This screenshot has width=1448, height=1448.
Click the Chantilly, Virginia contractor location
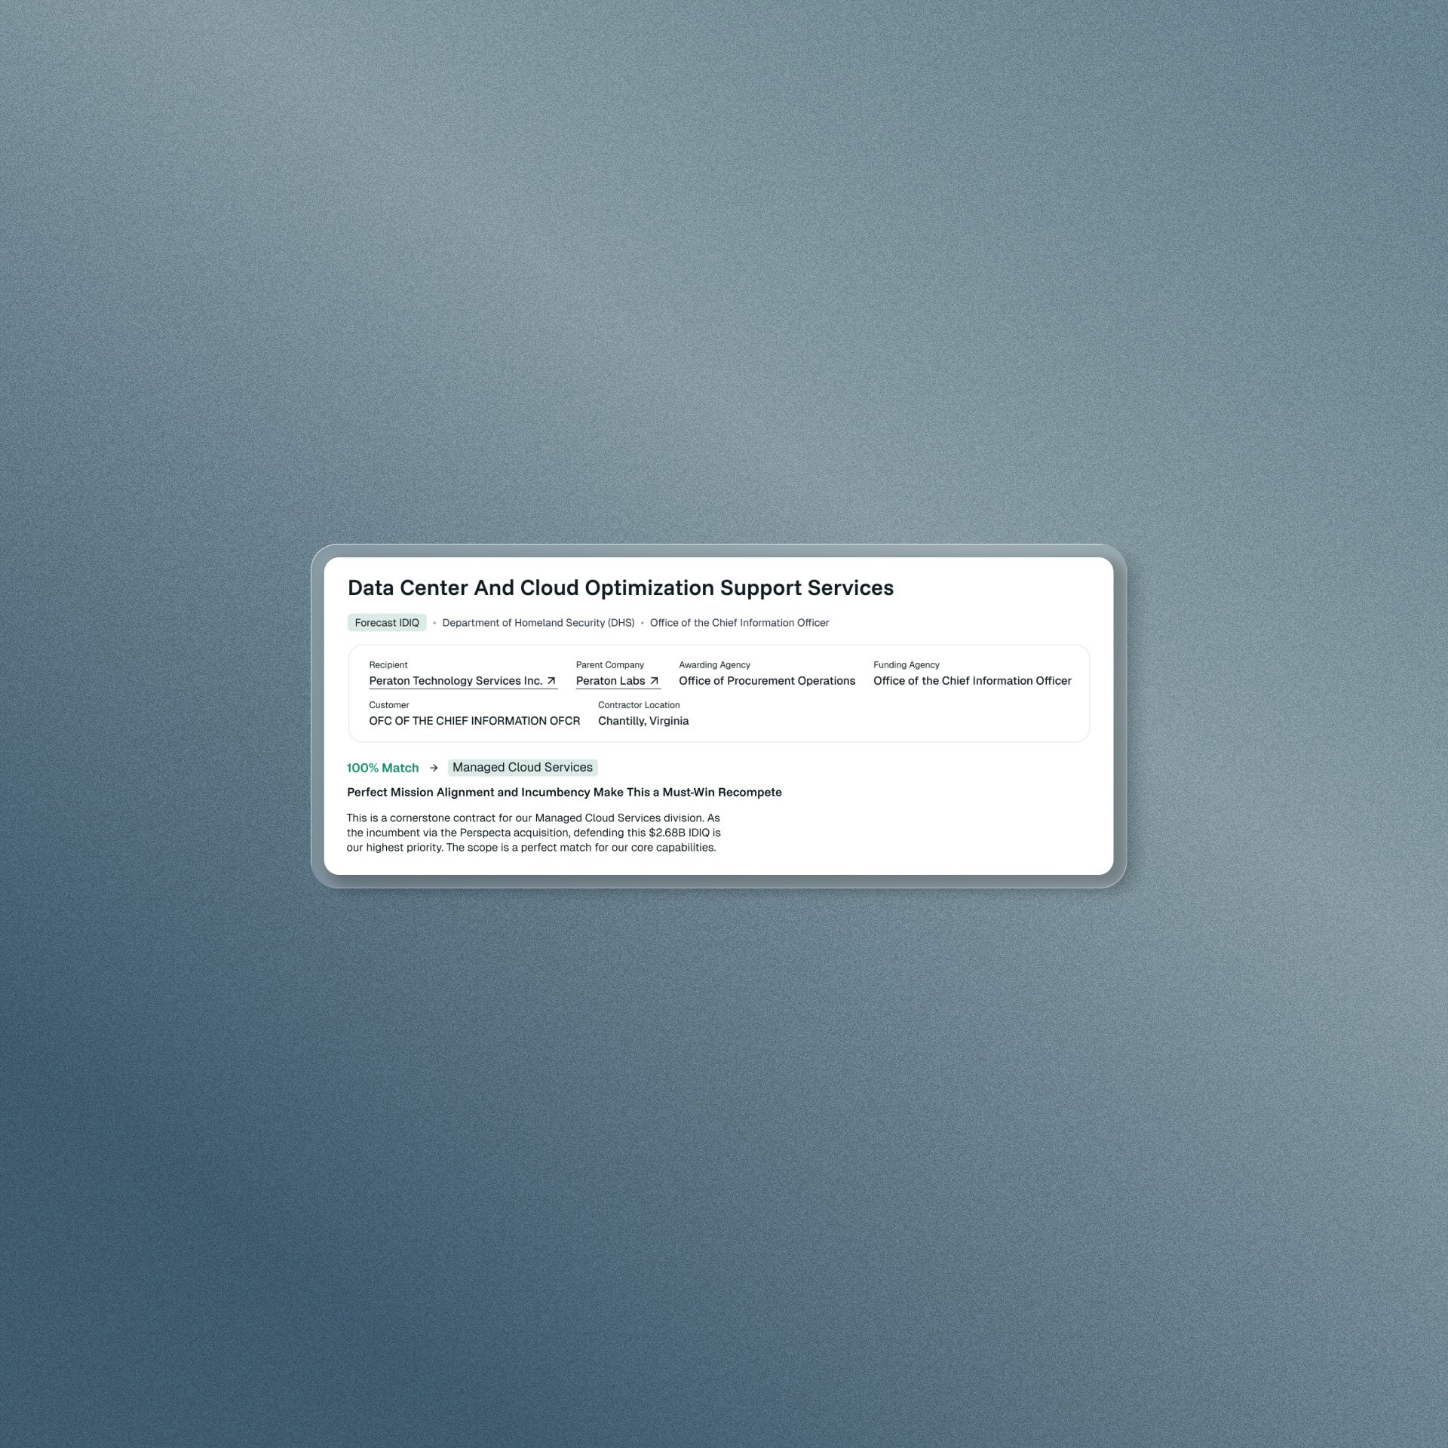click(x=643, y=721)
